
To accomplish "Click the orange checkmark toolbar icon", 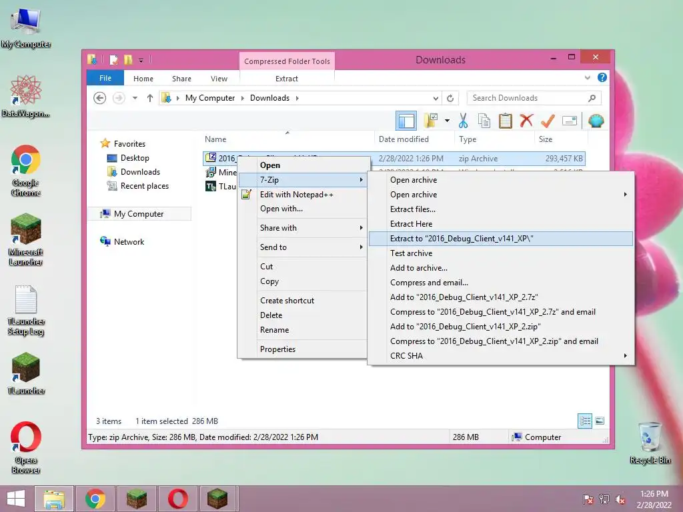I will pos(548,121).
